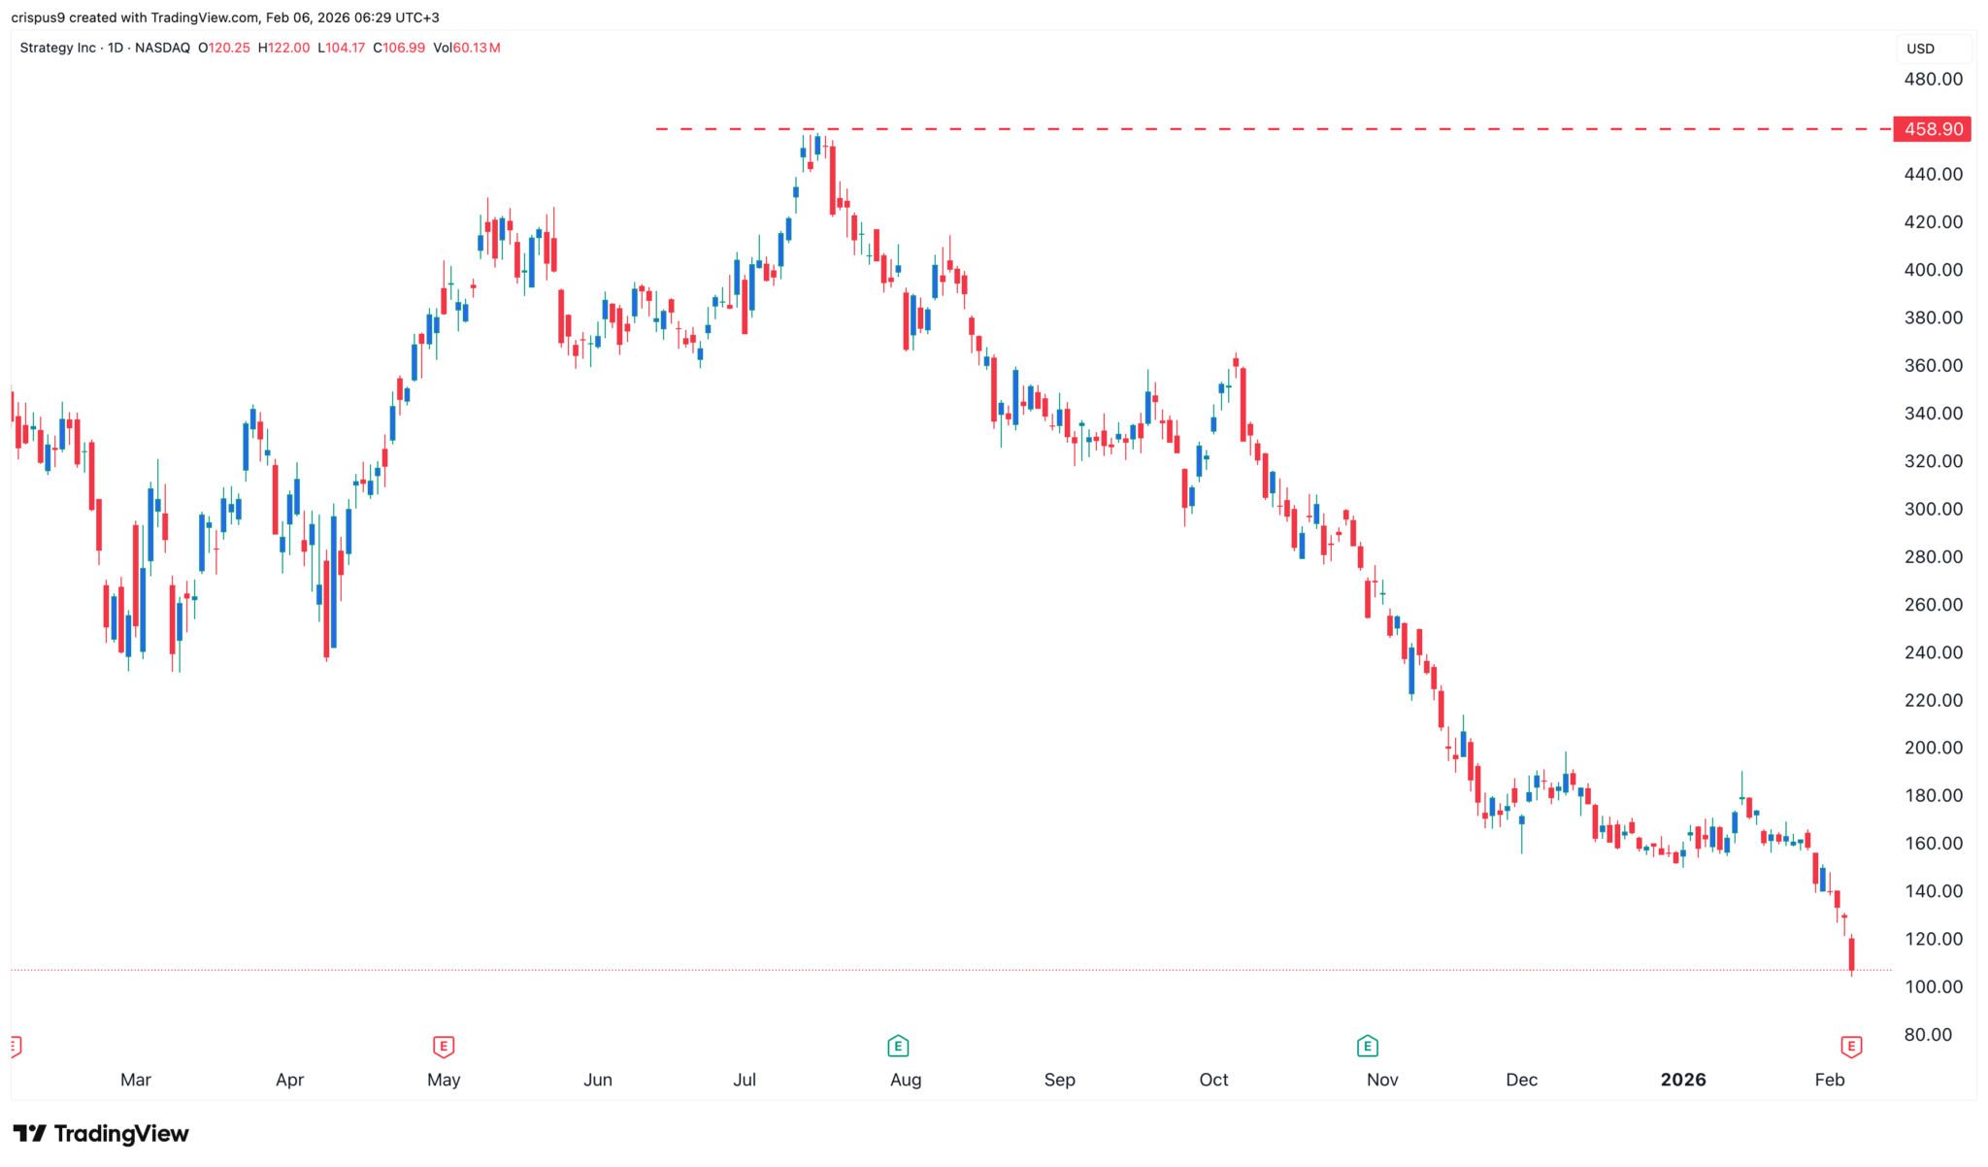The image size is (1988, 1167).
Task: Click the red 458.90 price label
Action: (x=1932, y=129)
